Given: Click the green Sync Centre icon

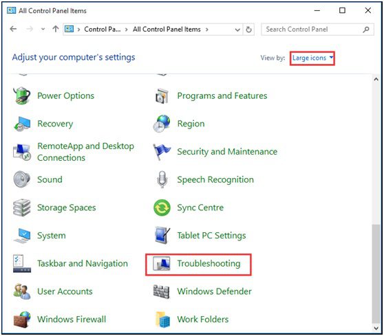Looking at the screenshot, I should click(x=162, y=208).
